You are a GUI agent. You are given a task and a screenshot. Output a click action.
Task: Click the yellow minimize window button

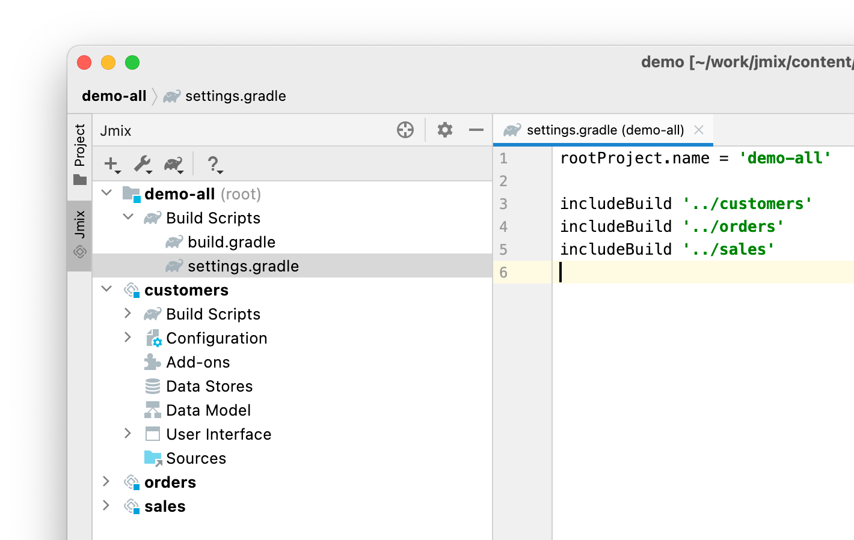point(108,62)
